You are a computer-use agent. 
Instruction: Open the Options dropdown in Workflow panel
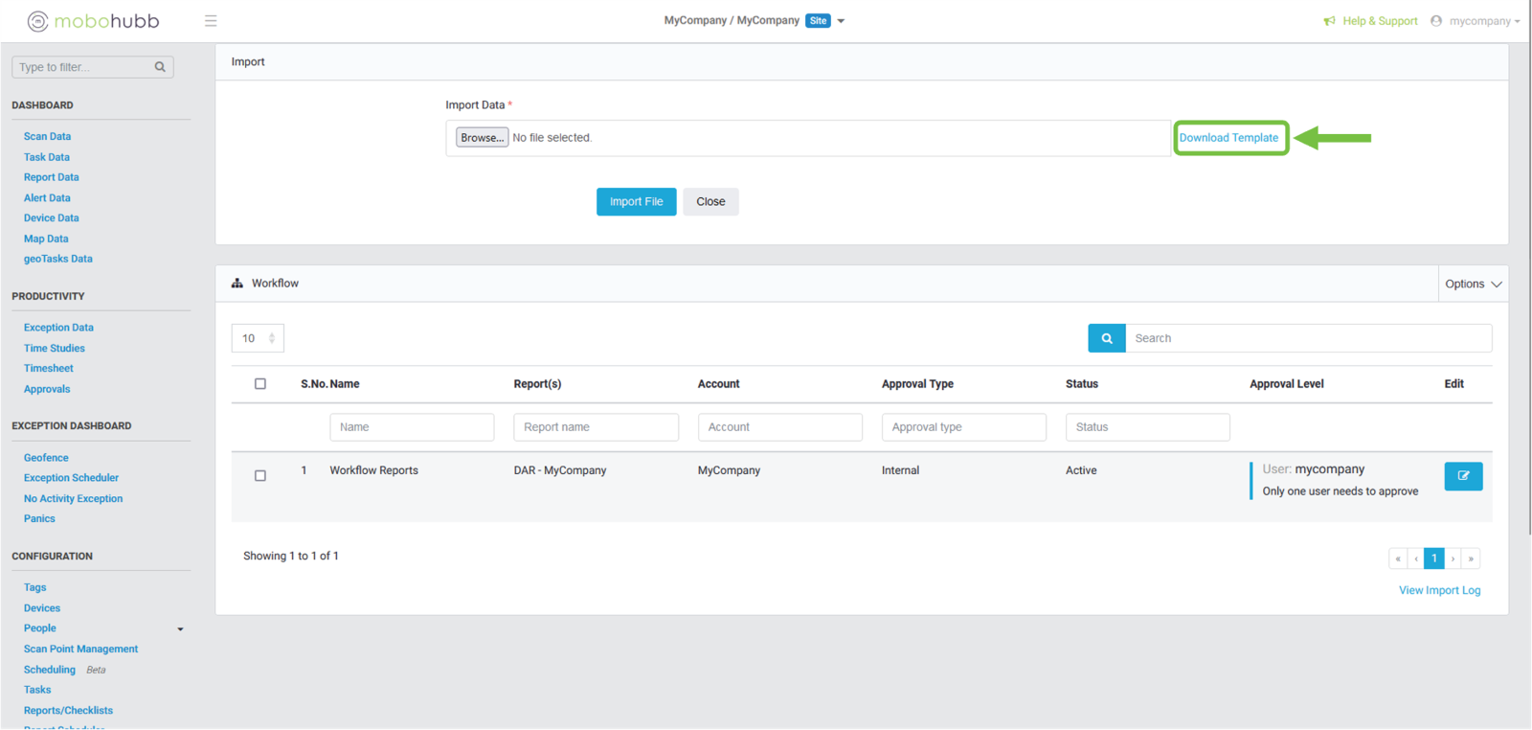click(x=1473, y=285)
